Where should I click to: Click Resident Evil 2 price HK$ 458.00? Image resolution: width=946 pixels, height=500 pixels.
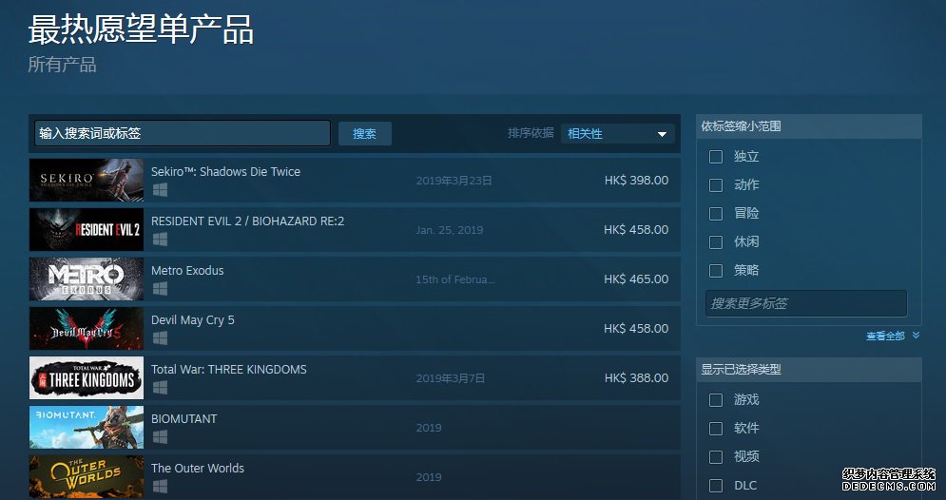point(636,230)
